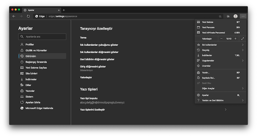Open Site İzinleri settings page
This screenshot has height=137, width=257.
(x=42, y=74)
